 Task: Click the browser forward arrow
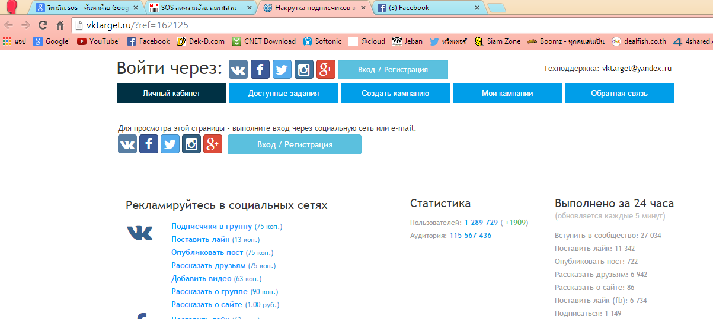[x=25, y=25]
